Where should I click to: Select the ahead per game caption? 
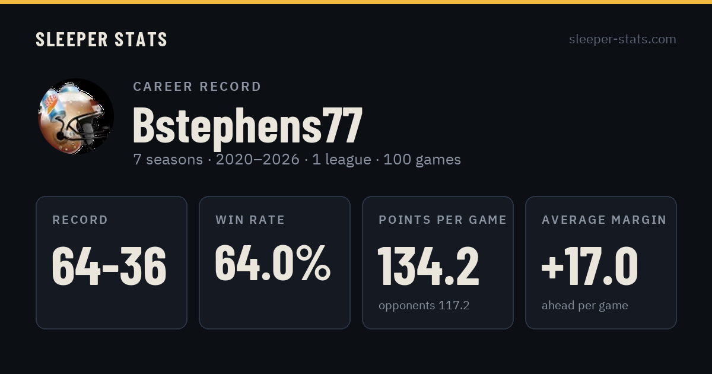585,306
